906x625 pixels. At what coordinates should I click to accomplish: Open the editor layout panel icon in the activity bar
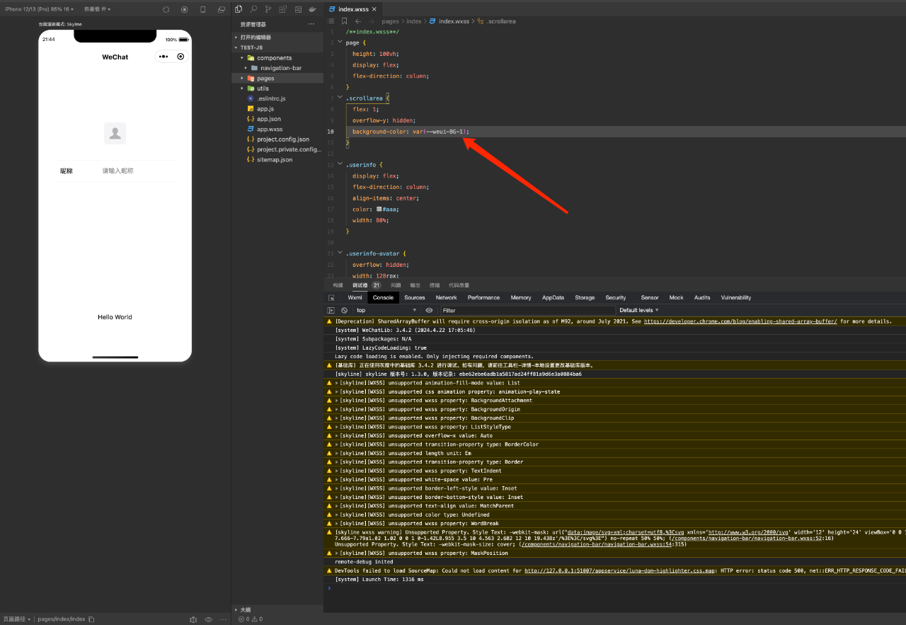point(297,9)
